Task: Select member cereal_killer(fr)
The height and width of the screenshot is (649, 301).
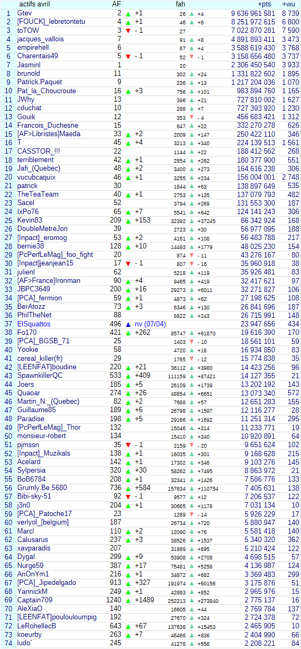Action: coord(39,358)
